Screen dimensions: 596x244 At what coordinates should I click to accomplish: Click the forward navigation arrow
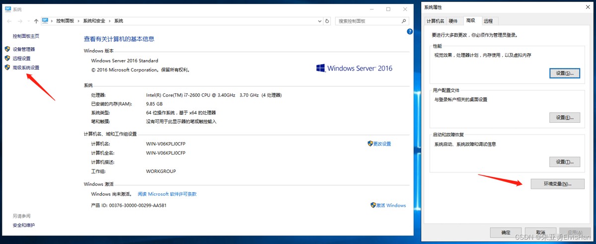(x=20, y=21)
